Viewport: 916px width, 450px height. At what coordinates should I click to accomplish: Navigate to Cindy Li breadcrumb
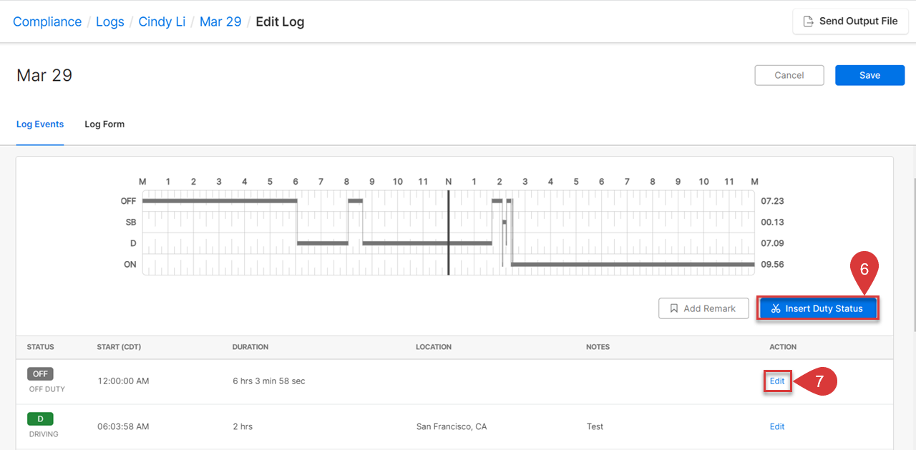tap(162, 21)
